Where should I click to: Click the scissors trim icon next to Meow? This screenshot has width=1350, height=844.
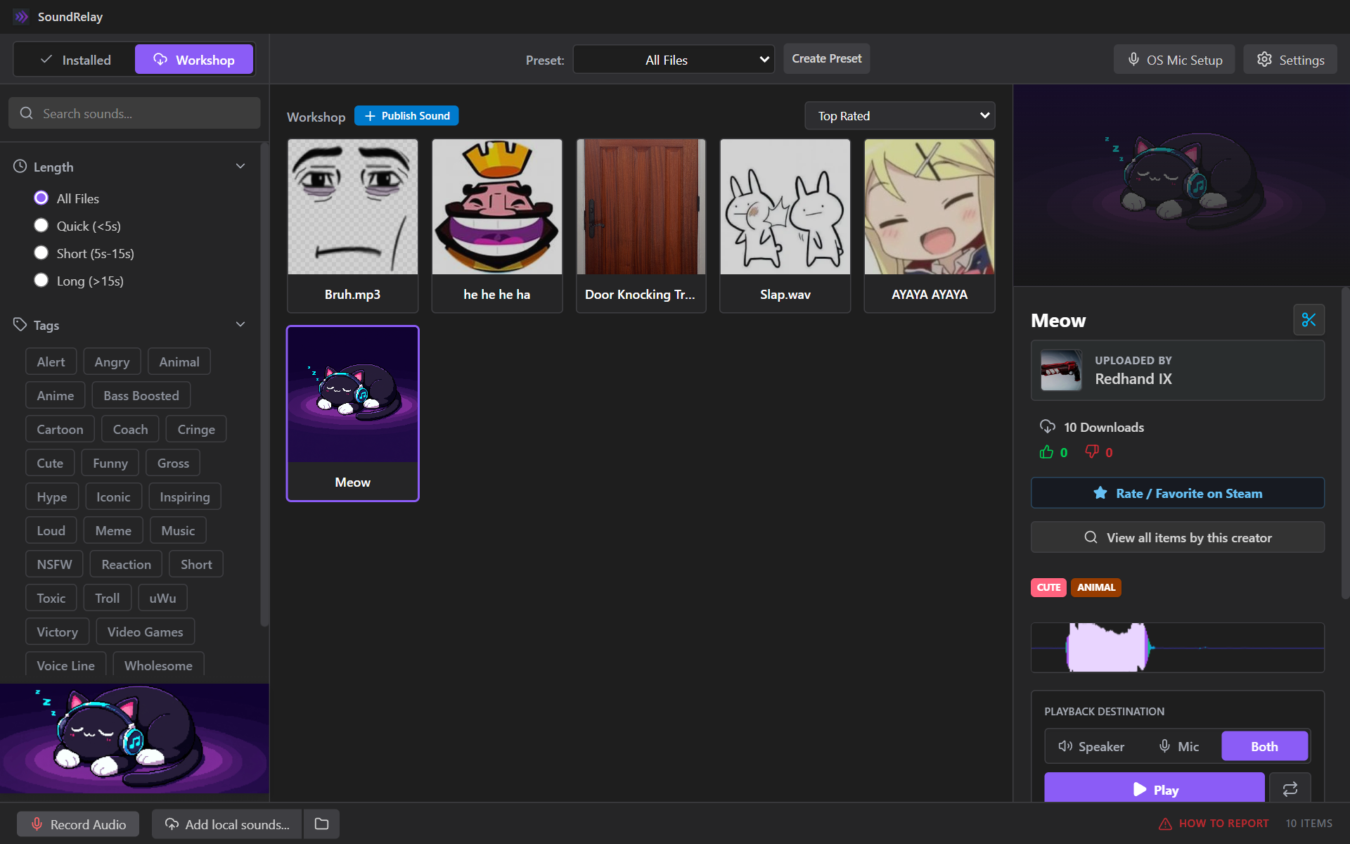1309,320
